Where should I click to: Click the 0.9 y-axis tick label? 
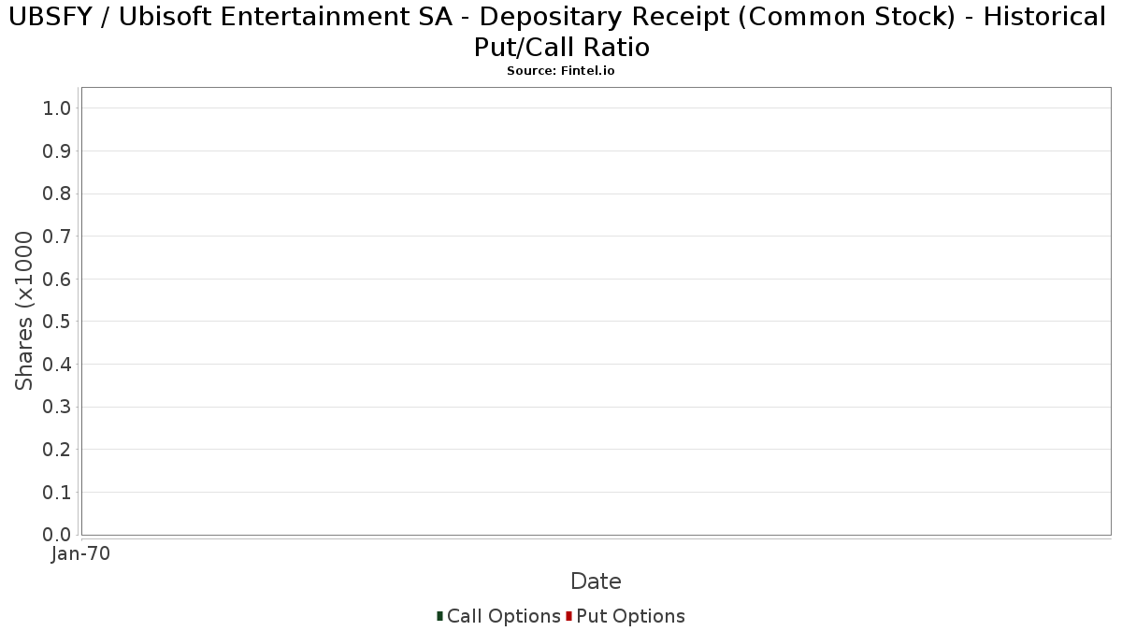point(57,151)
